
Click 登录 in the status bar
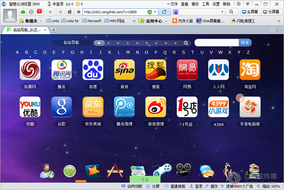196,186
